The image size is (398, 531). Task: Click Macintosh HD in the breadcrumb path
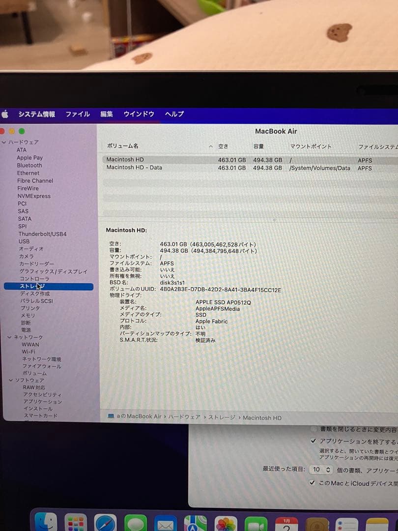pos(262,417)
